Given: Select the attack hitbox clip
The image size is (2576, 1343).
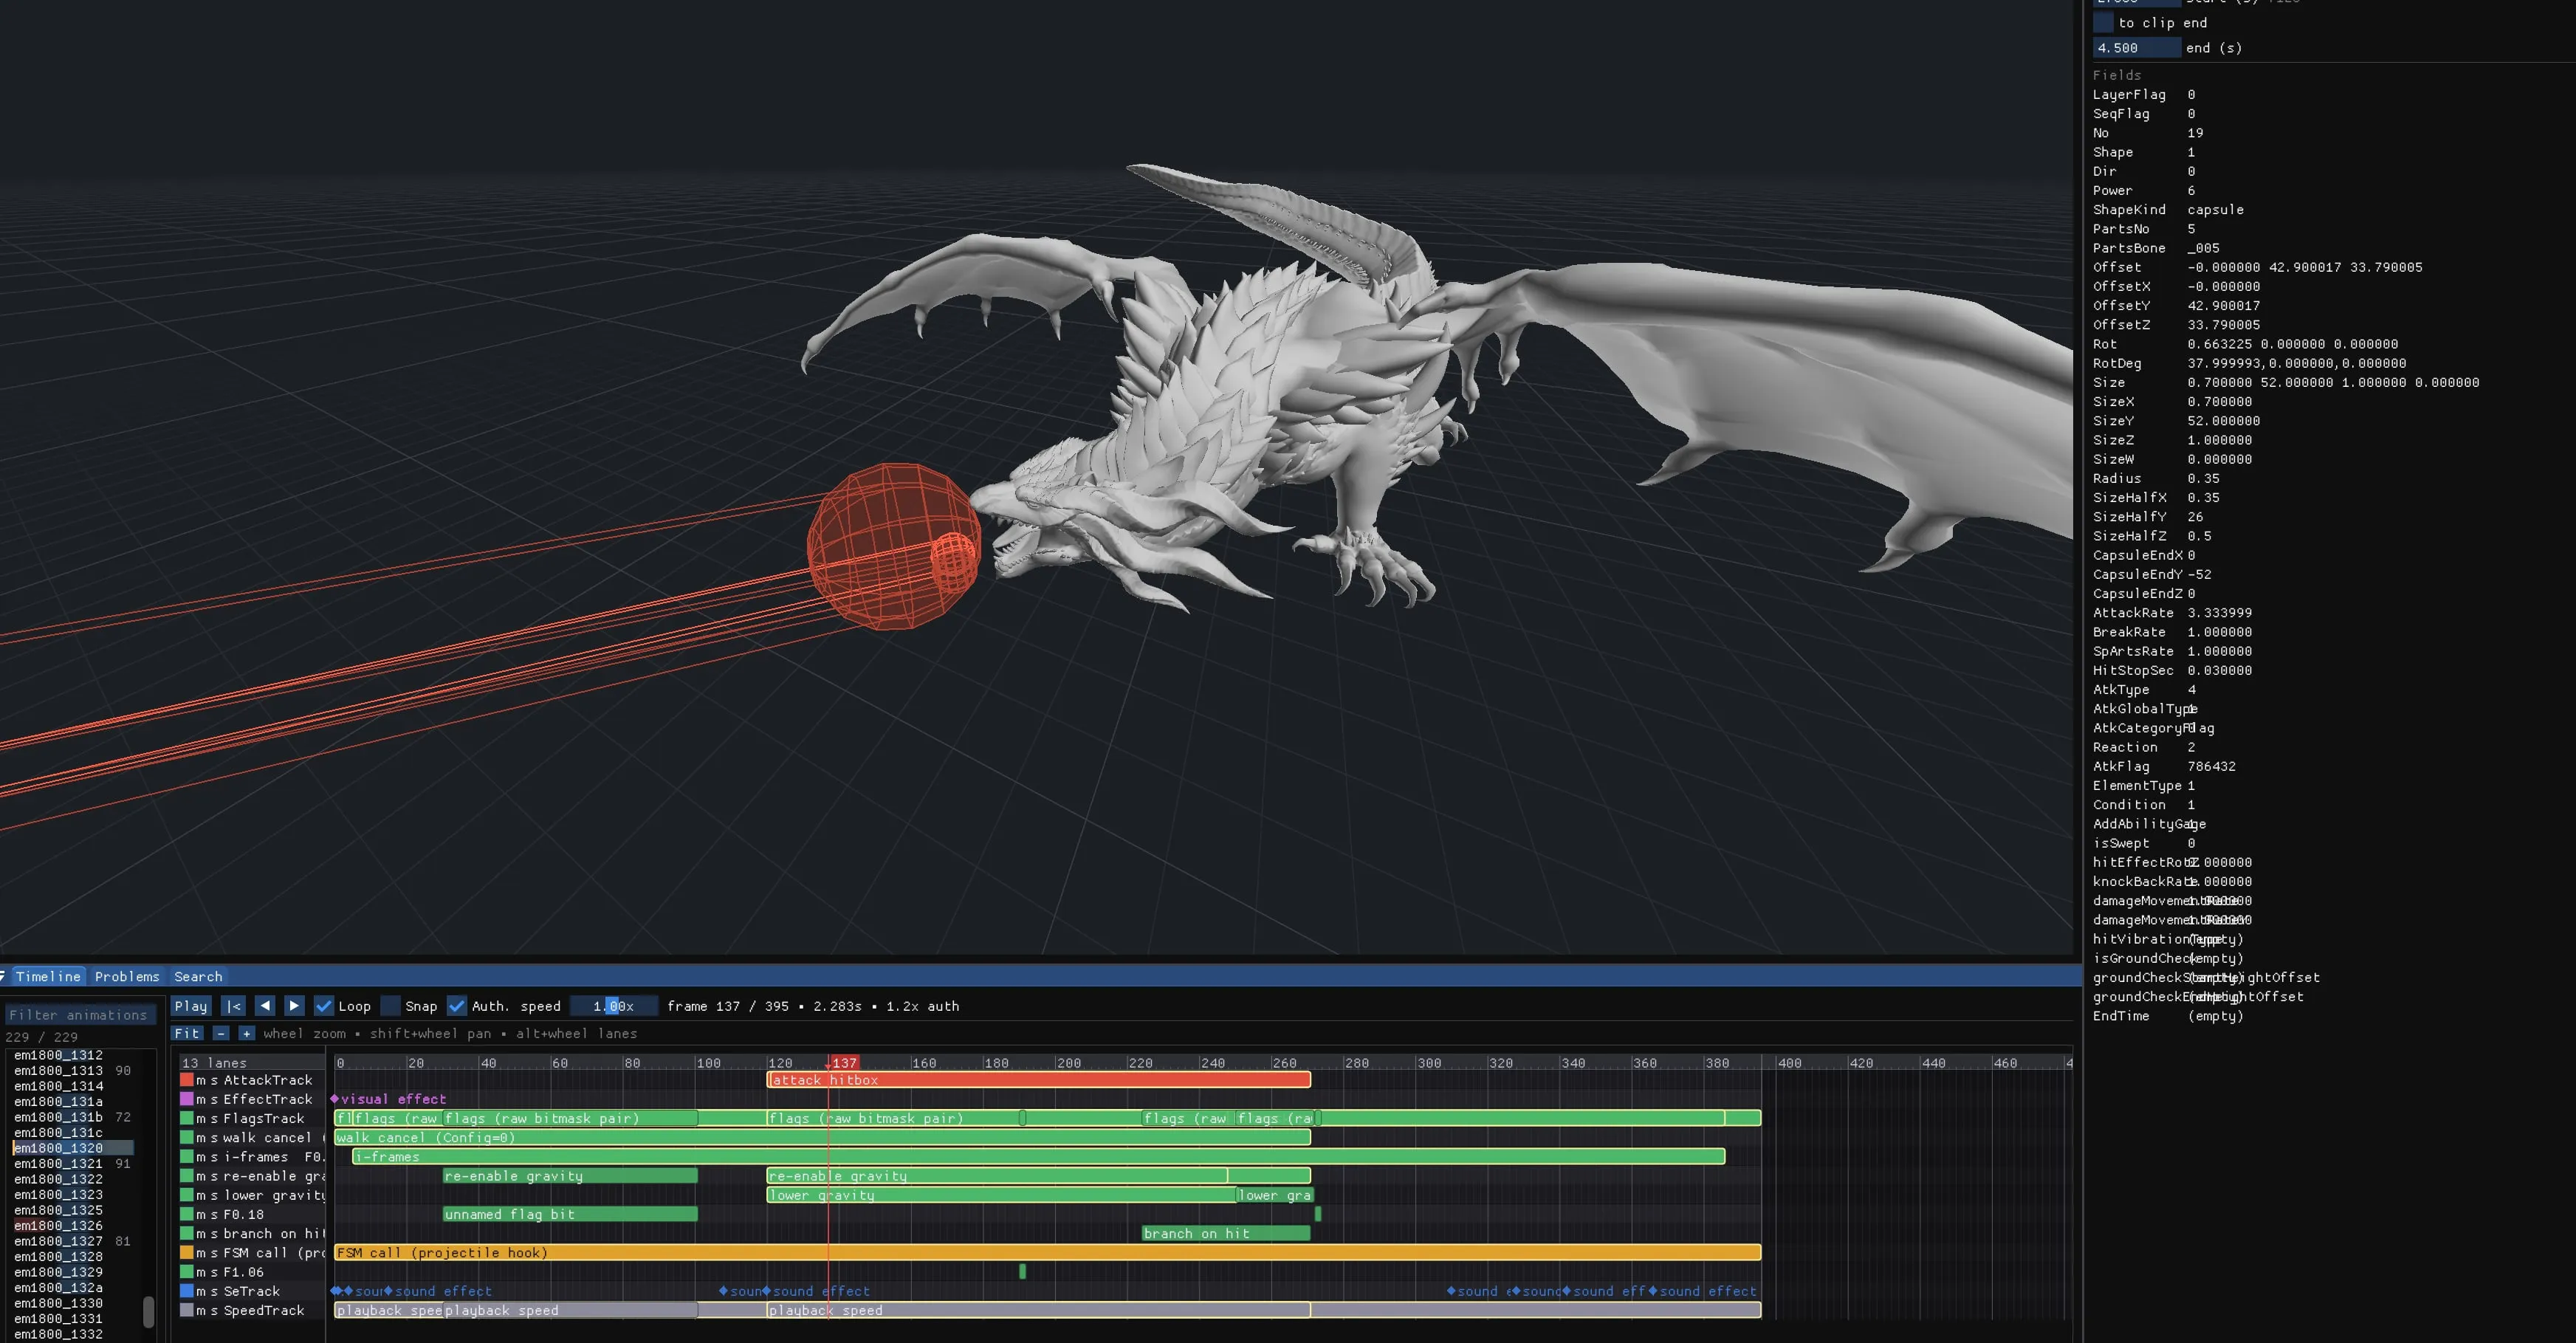Looking at the screenshot, I should click(1038, 1080).
